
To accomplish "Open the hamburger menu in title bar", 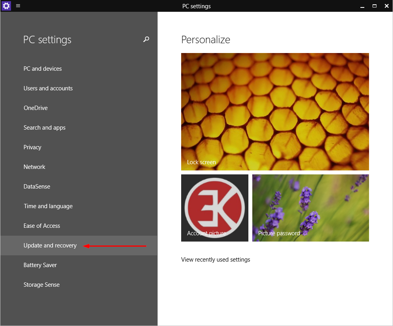I will coord(18,6).
